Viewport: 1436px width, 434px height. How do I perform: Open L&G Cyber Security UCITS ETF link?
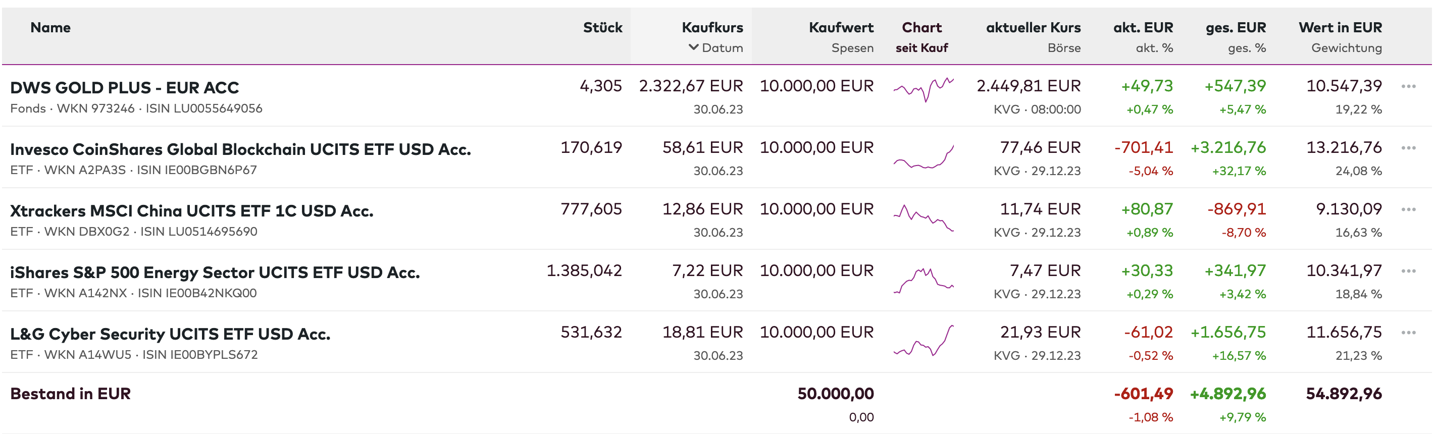pos(170,334)
